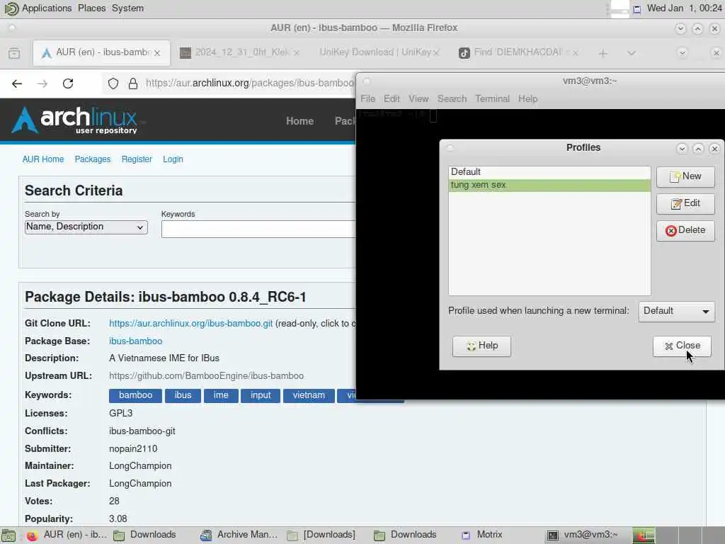725x544 pixels.
Task: Open the Search by dropdown
Action: [86, 227]
